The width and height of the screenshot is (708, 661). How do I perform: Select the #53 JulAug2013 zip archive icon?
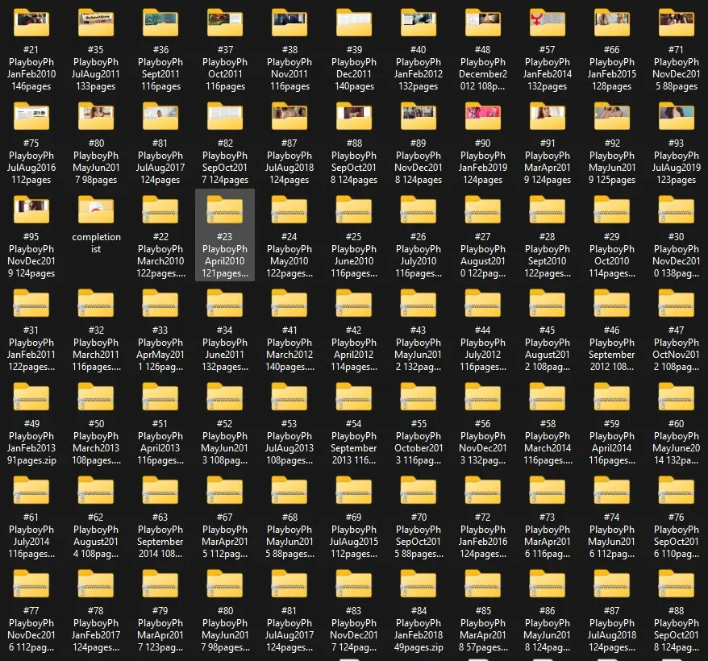289,397
